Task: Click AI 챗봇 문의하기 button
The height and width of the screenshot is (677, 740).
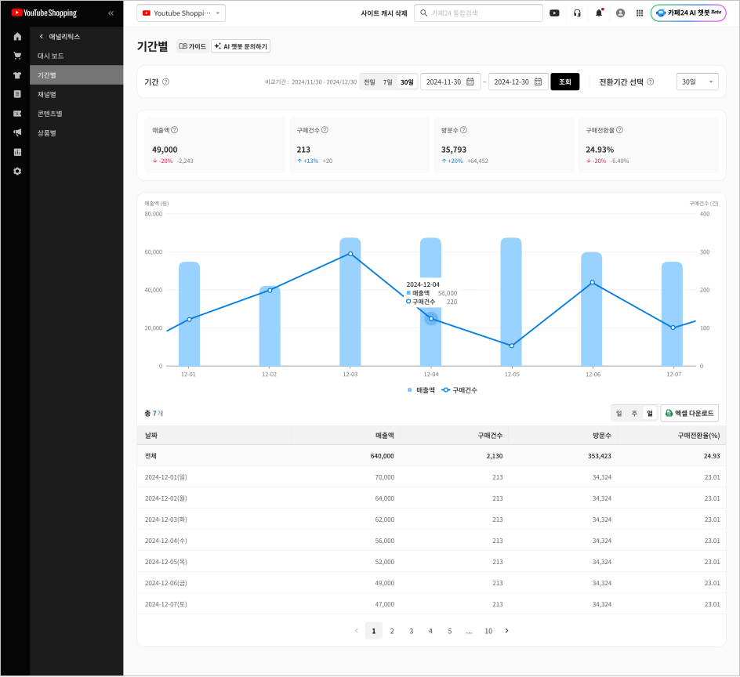Action: [241, 46]
